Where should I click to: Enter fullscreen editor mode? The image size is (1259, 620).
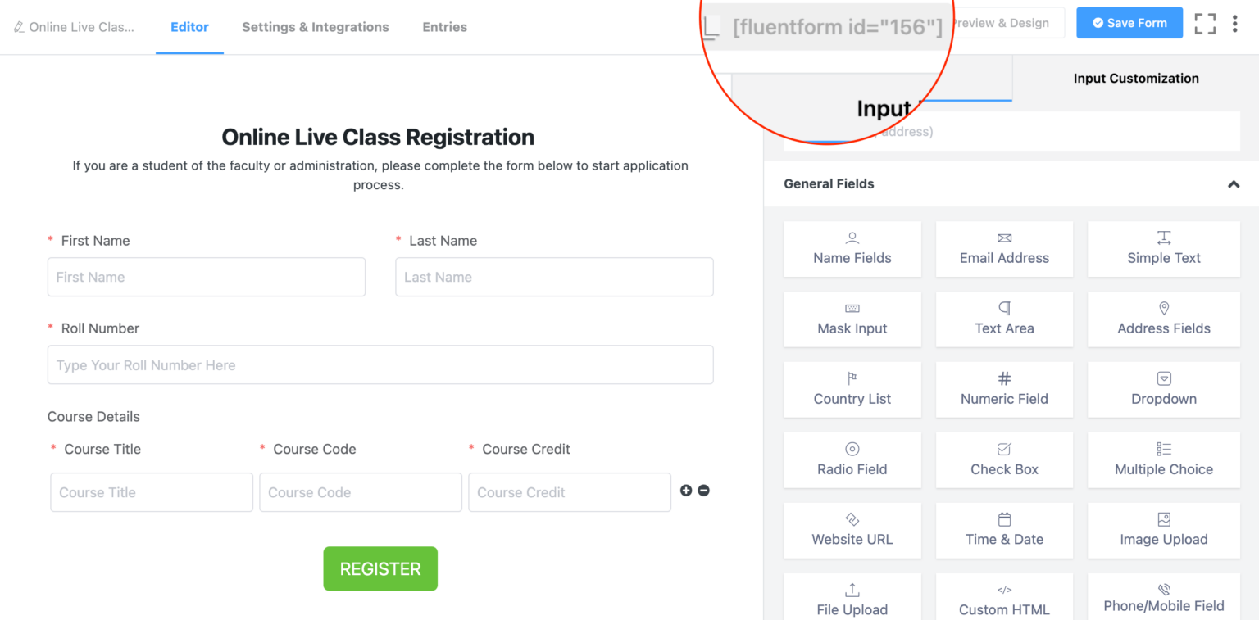[1205, 23]
